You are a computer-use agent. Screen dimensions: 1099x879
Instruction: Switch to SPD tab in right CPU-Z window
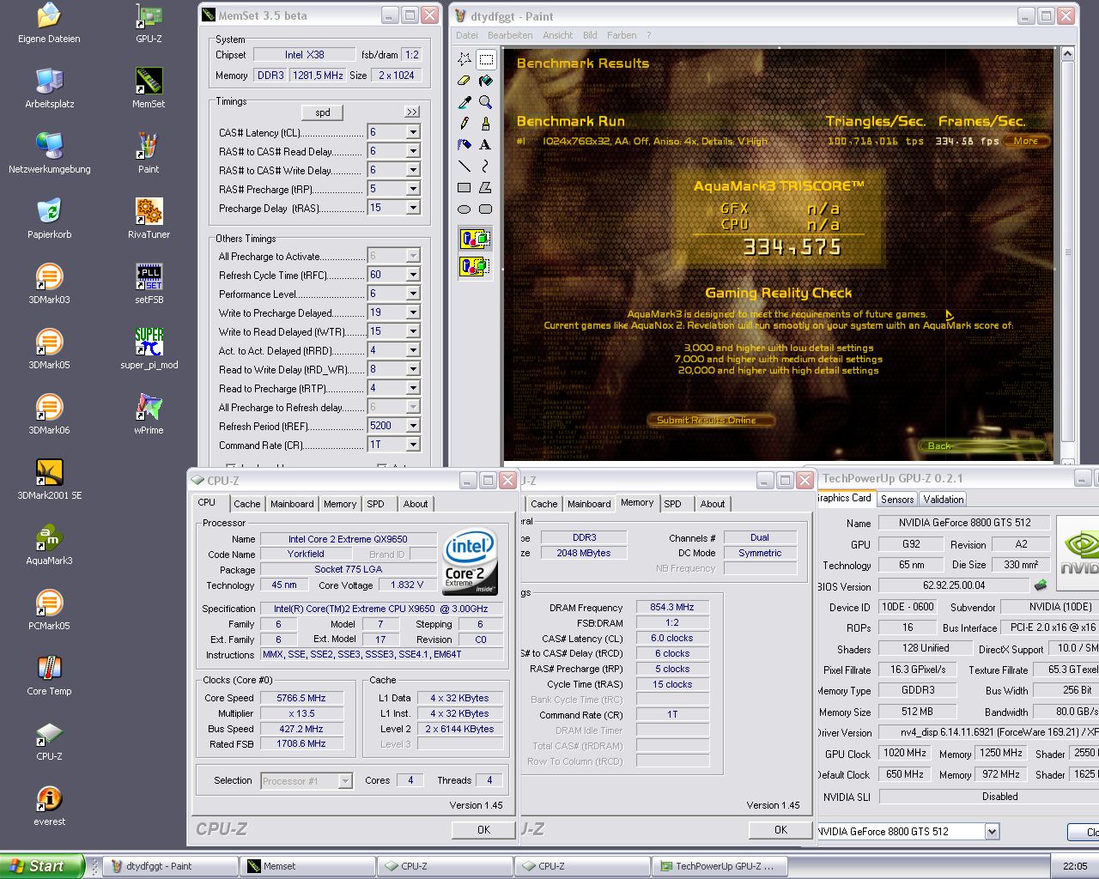672,504
